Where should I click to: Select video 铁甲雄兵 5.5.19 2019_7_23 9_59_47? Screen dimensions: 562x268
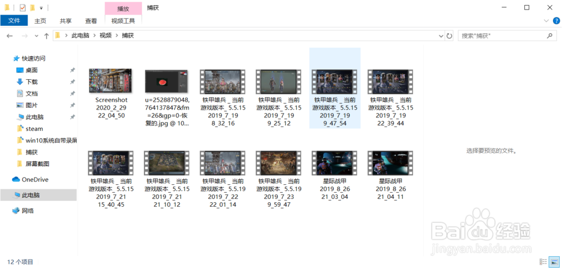[279, 163]
